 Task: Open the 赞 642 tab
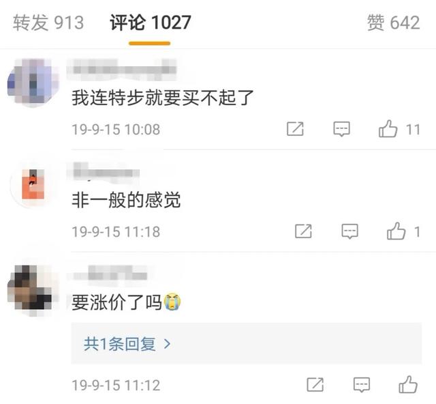[393, 23]
